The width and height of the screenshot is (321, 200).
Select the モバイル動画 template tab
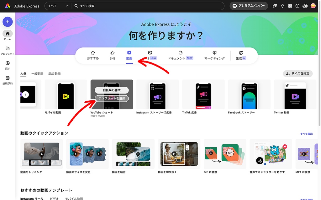point(74,198)
